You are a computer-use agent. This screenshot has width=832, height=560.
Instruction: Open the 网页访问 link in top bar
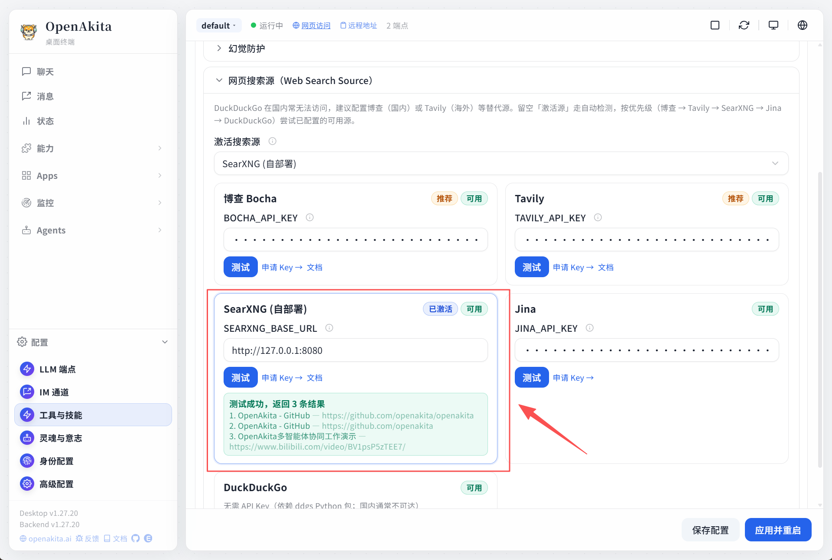312,26
